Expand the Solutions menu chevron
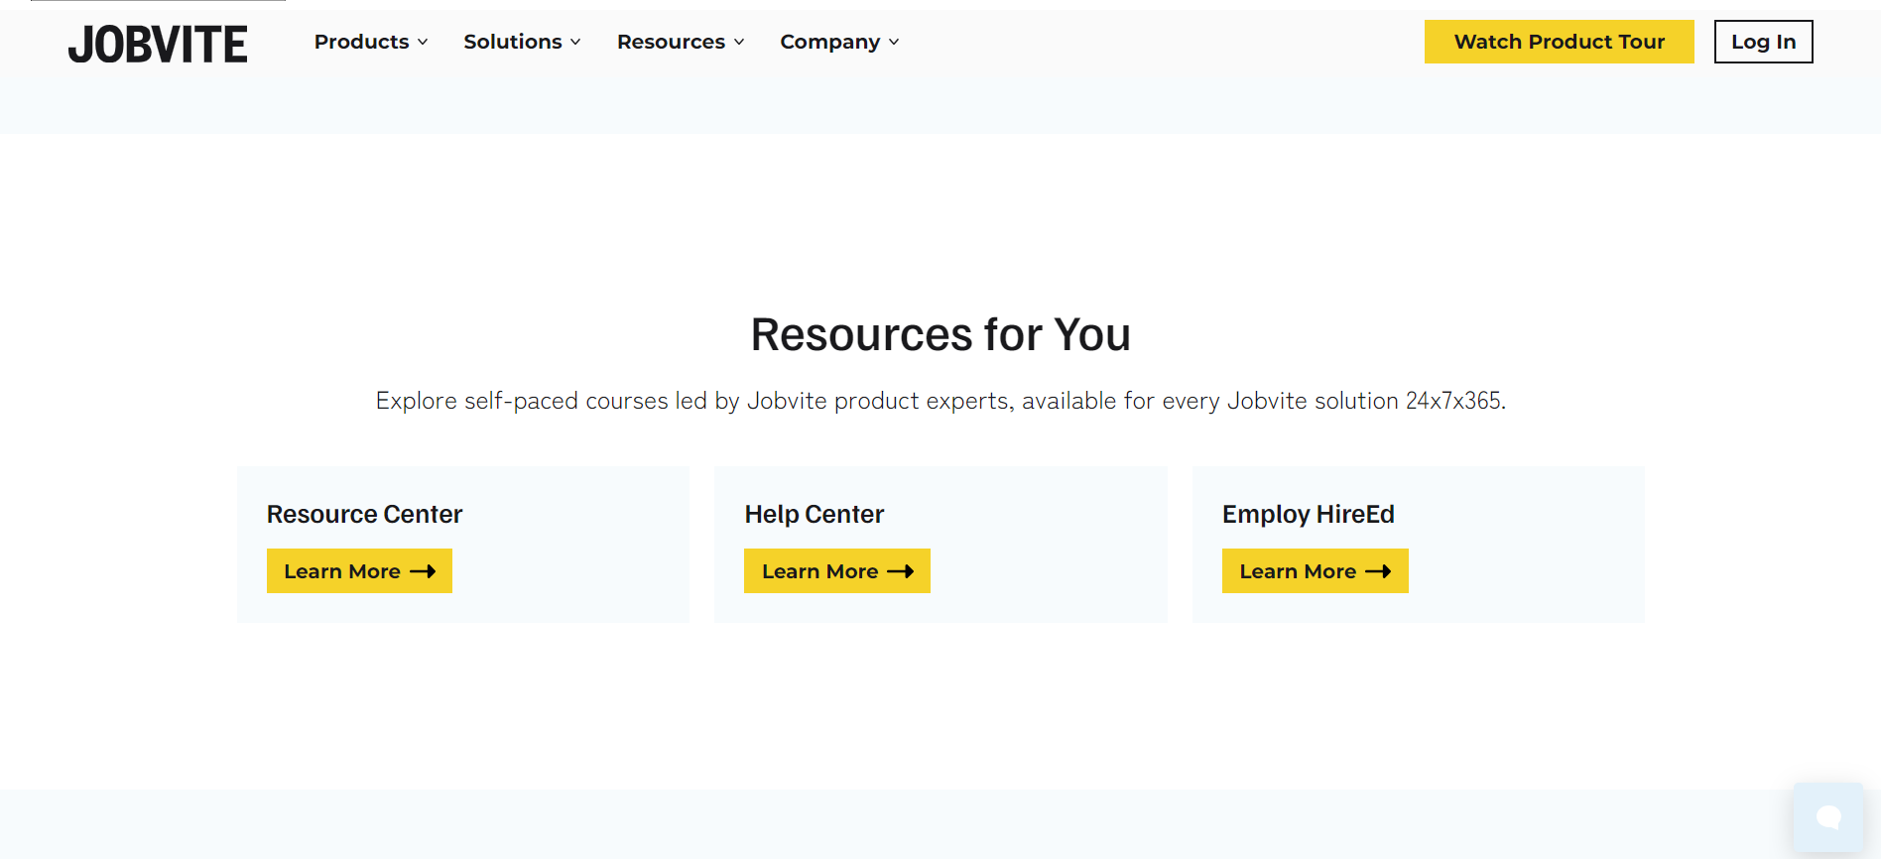Image resolution: width=1881 pixels, height=859 pixels. 575,42
